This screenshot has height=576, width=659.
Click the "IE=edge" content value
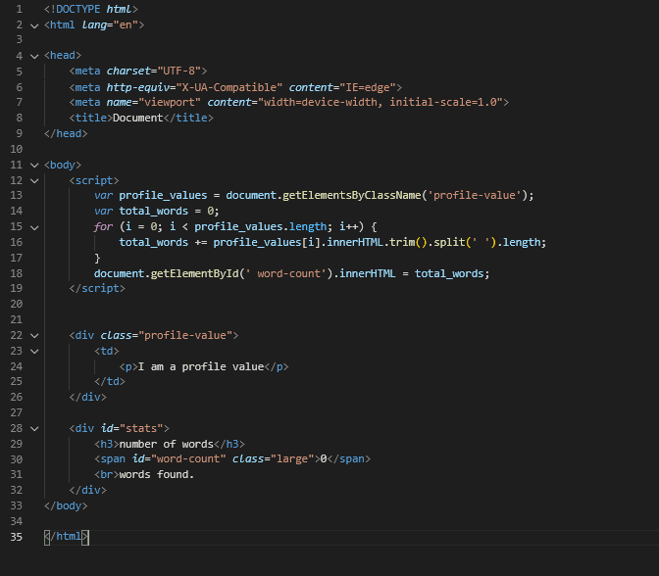pos(368,87)
